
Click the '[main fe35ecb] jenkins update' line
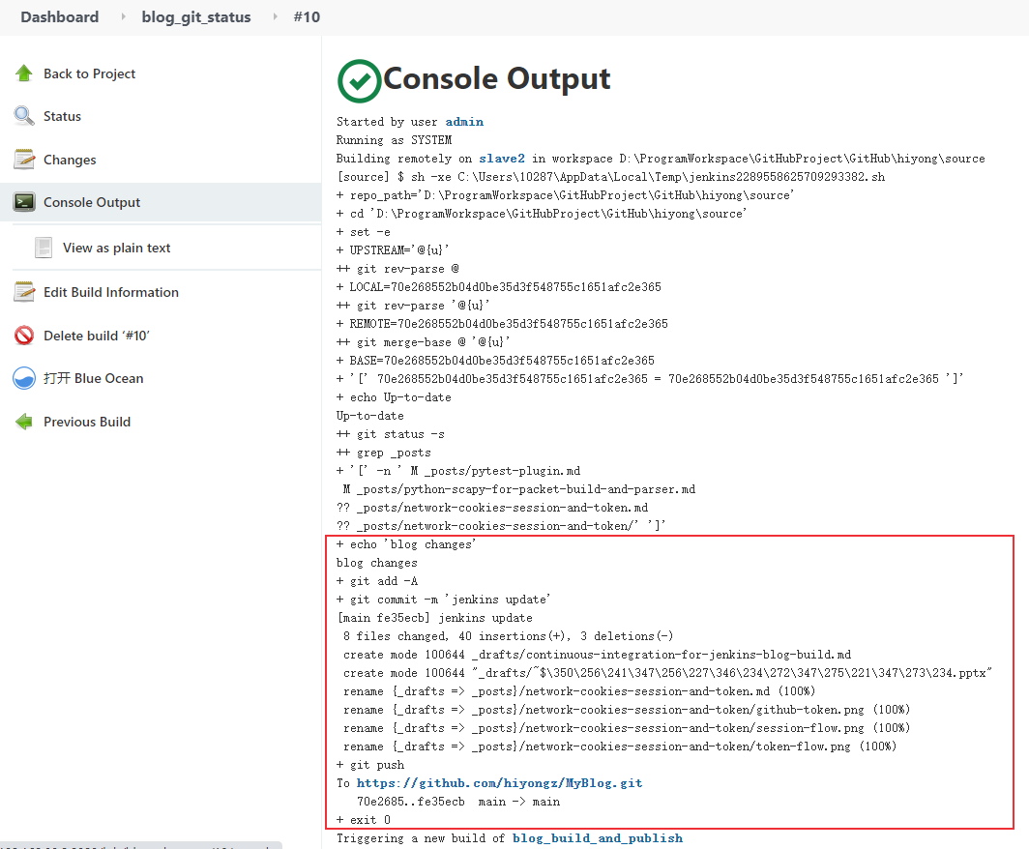[434, 617]
